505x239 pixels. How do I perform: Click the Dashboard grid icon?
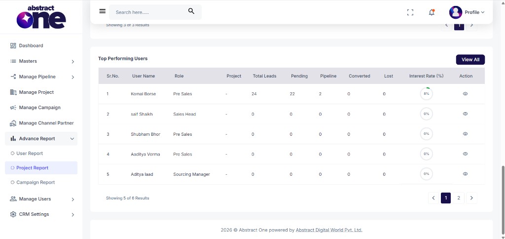click(13, 46)
